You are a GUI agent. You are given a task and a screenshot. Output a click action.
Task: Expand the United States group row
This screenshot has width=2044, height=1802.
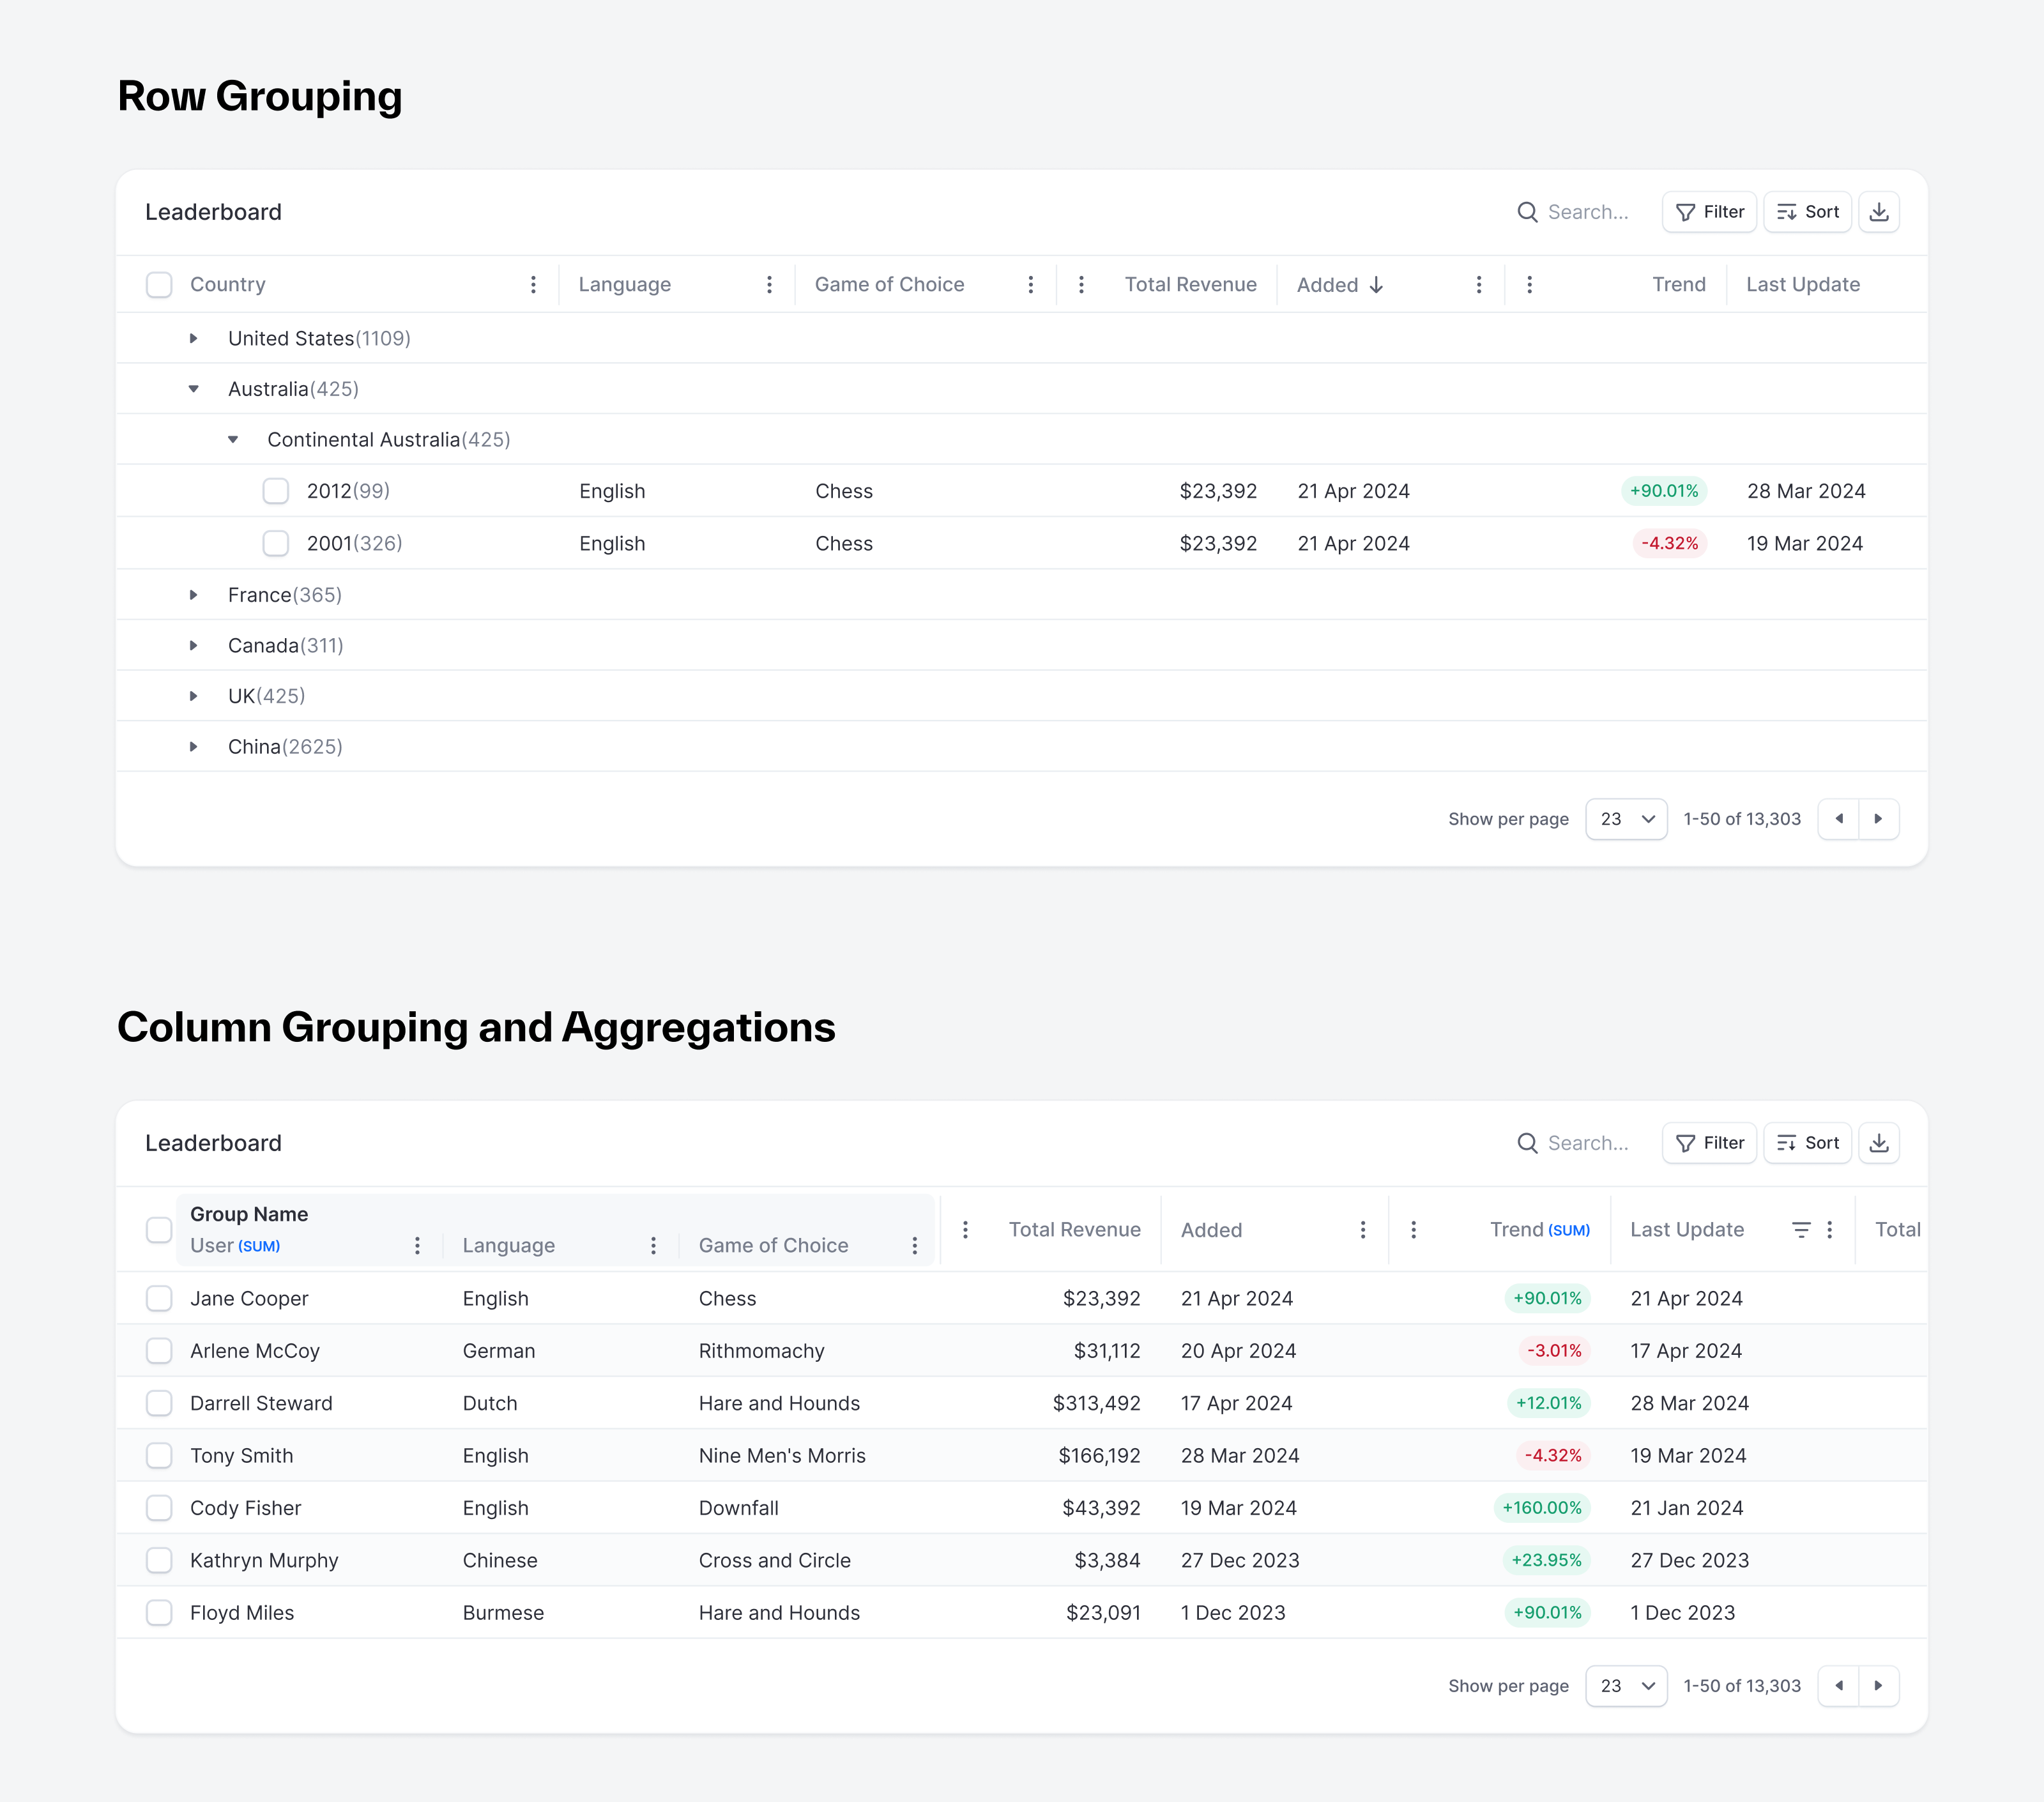click(193, 339)
